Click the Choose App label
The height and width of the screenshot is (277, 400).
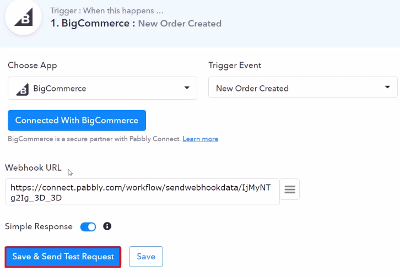click(32, 65)
